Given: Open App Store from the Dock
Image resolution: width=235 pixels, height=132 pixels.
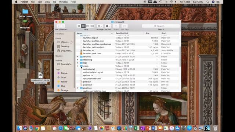Looking at the screenshot, I should coord(177,128).
